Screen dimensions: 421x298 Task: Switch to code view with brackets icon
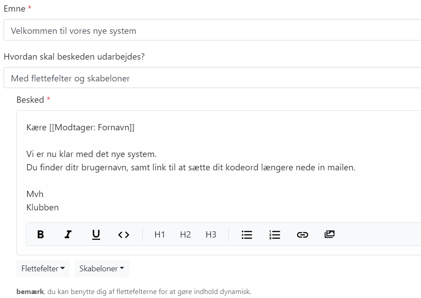(124, 235)
